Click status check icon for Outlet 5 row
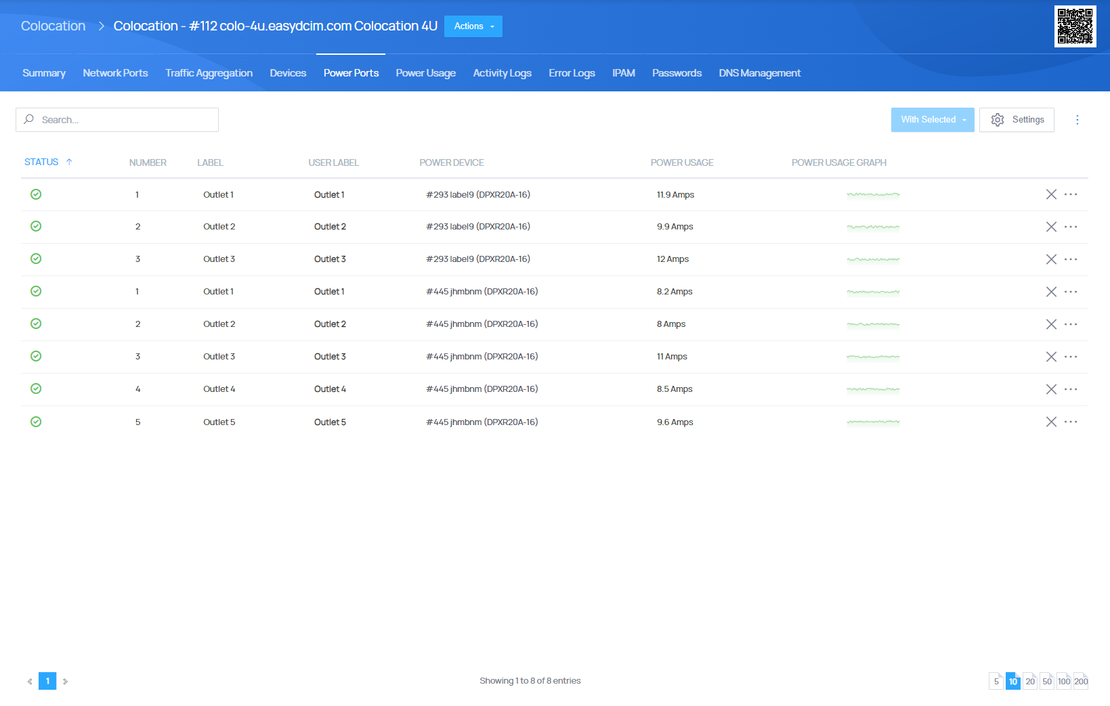This screenshot has height=706, width=1110. tap(36, 422)
